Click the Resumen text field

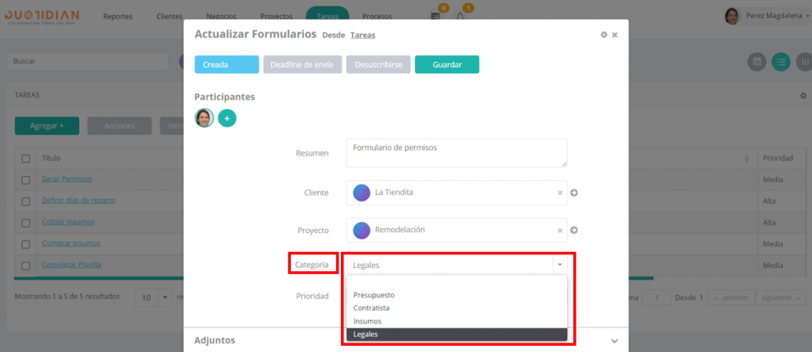click(457, 153)
